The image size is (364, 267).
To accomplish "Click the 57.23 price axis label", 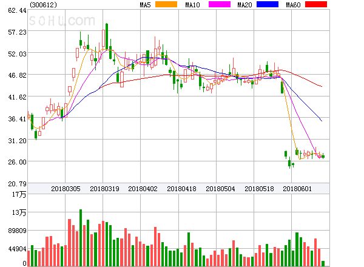I will pyautogui.click(x=17, y=32).
